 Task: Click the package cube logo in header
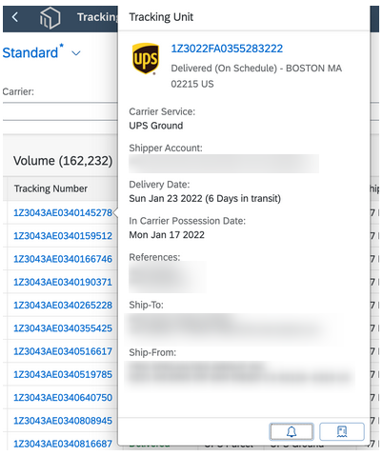point(50,18)
